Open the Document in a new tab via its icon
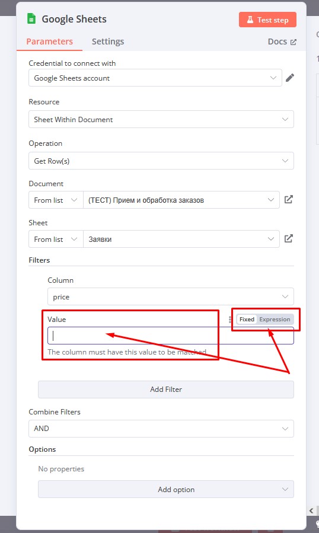 coord(288,200)
